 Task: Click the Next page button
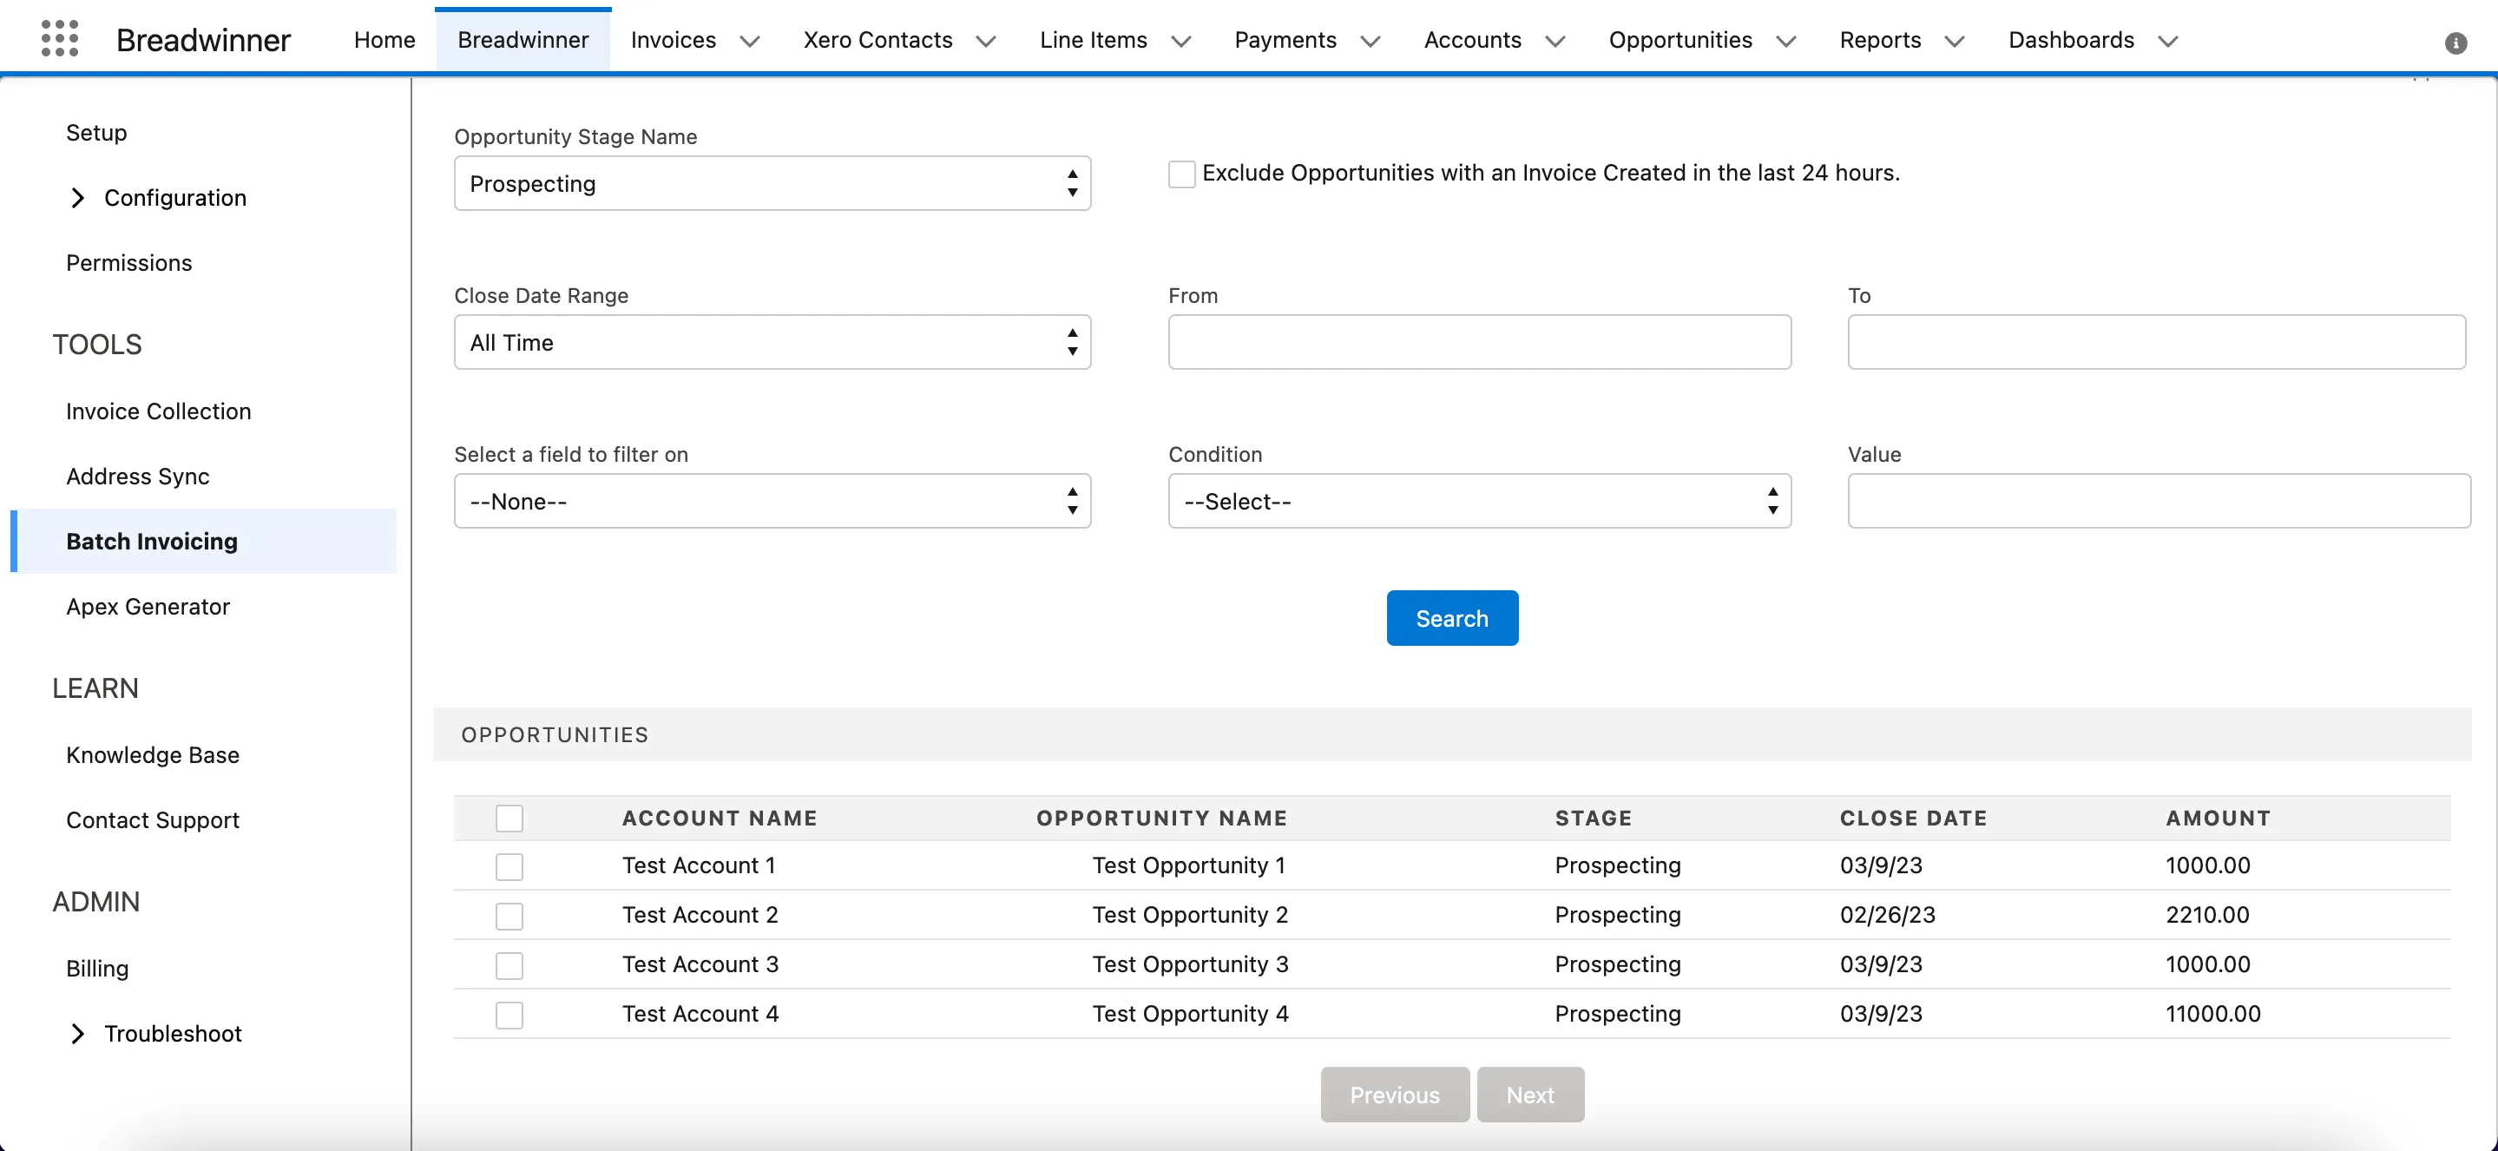(1530, 1095)
